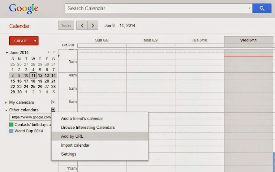Collapse Other calendars section
Screen dimensions: 275x172
point(6,110)
